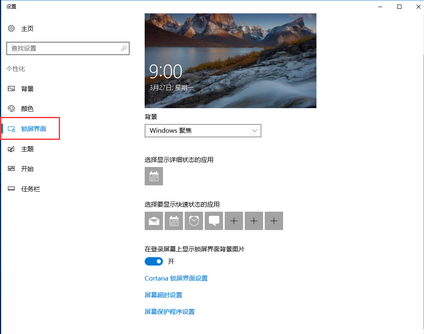The height and width of the screenshot is (334, 424).
Task: Select the 颜色 palette icon
Action: 11,109
